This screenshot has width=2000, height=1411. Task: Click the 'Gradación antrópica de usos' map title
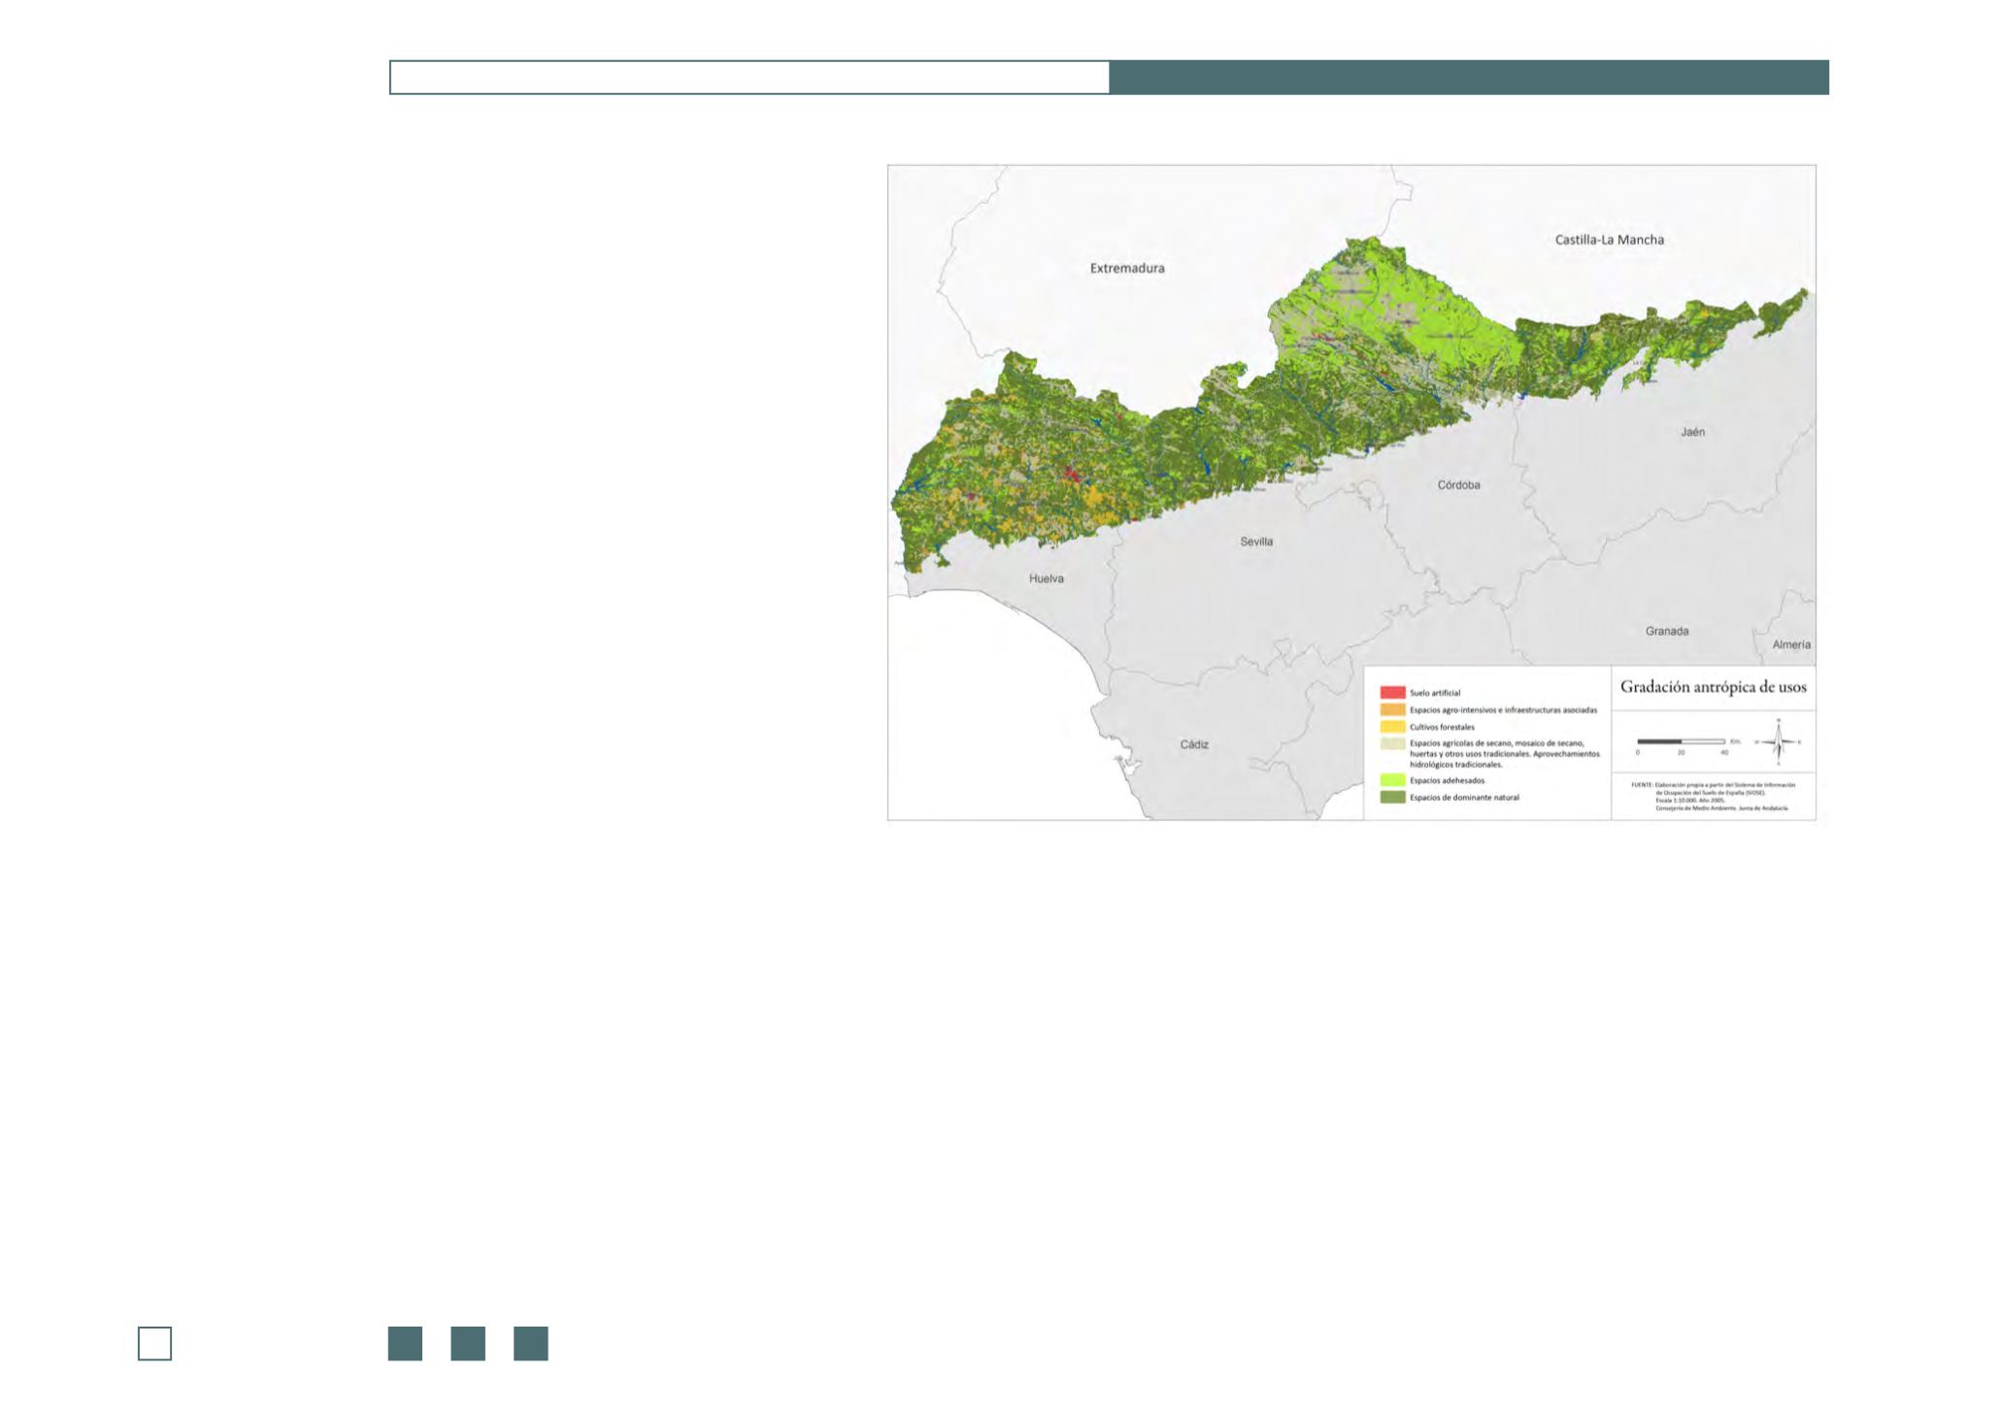click(1714, 687)
